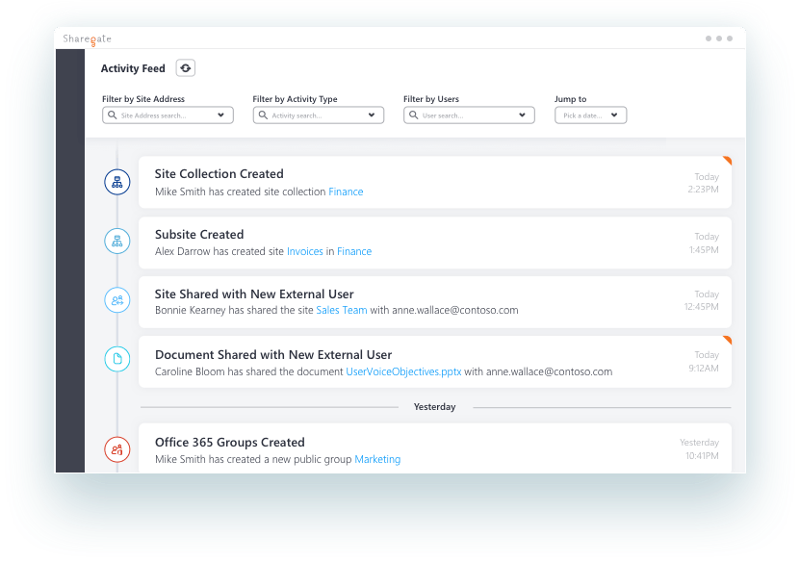
Task: Open the Invoices site link
Action: [x=304, y=251]
